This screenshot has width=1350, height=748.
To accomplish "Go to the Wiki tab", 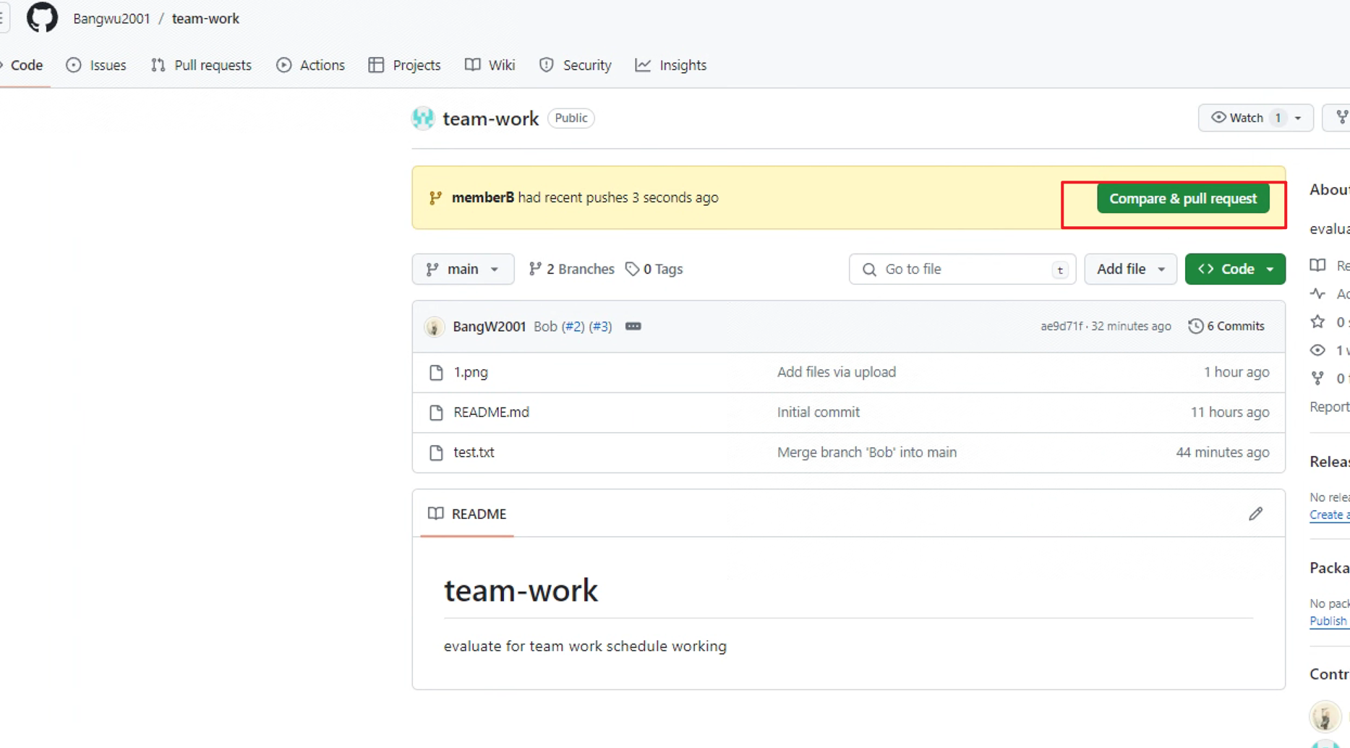I will coord(490,65).
